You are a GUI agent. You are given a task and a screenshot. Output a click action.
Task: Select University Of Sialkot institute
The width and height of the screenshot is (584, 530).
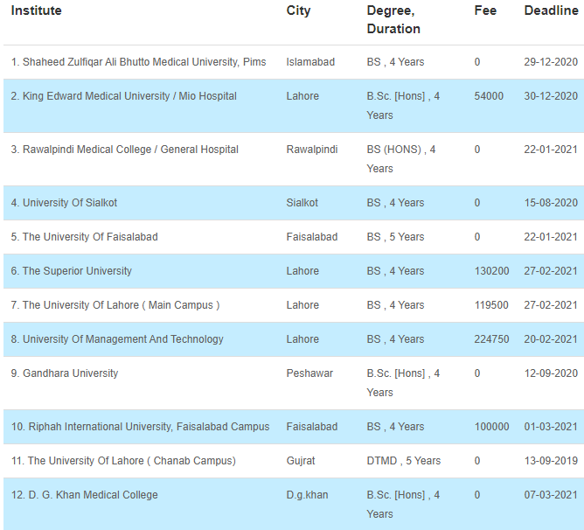[x=64, y=203]
